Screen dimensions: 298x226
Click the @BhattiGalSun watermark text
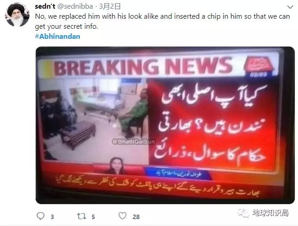tap(134, 142)
